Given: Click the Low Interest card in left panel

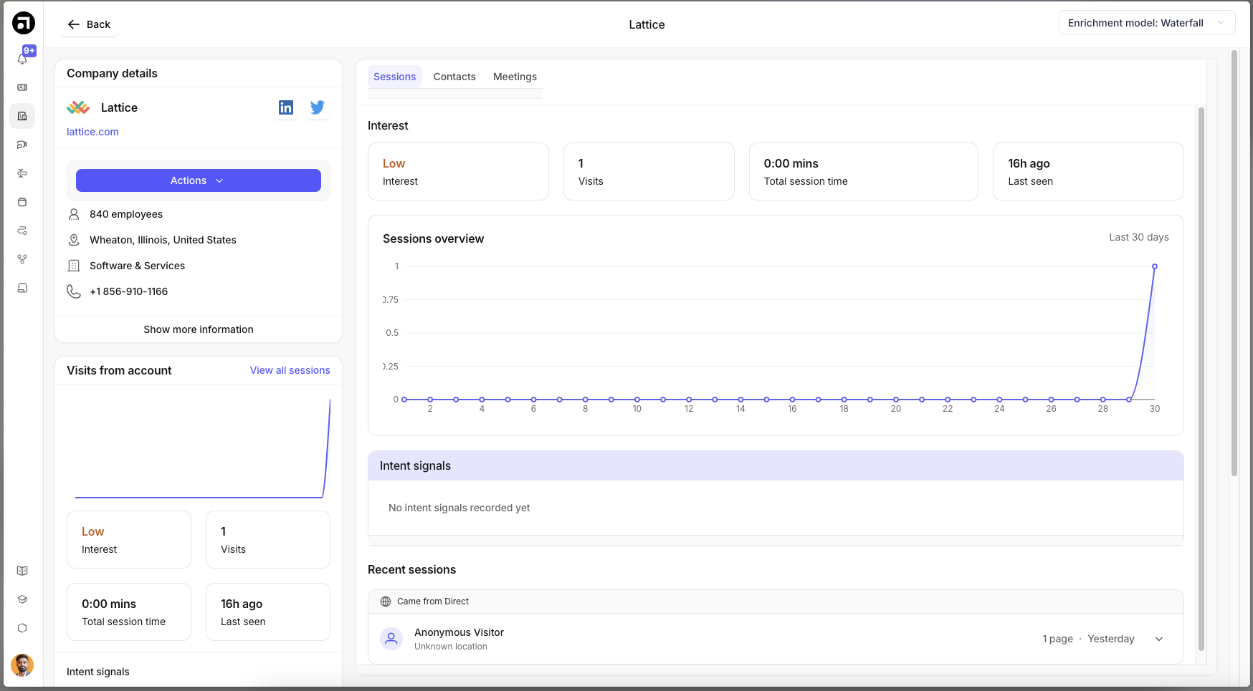Looking at the screenshot, I should tap(129, 540).
